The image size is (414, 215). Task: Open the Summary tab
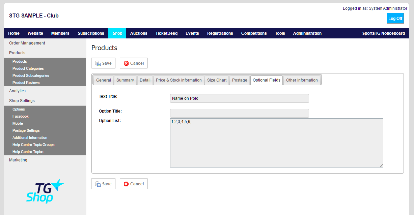[125, 80]
